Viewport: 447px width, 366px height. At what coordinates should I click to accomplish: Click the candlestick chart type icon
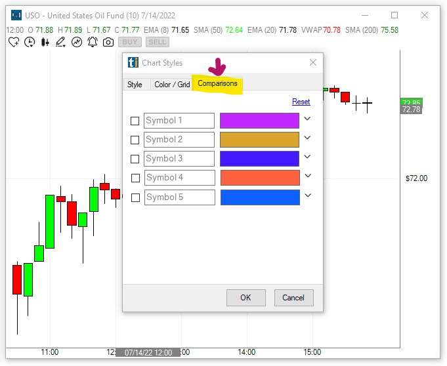45,42
